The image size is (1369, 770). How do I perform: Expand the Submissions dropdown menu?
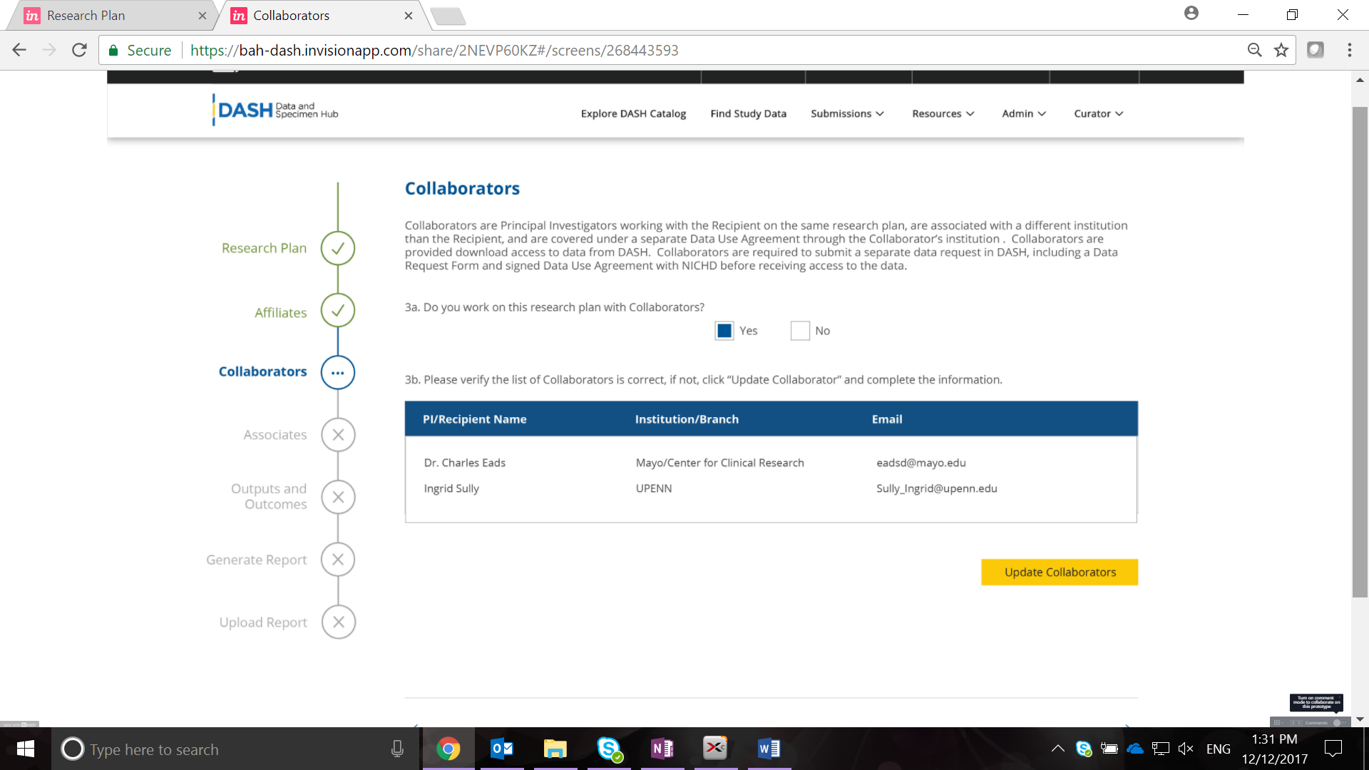pyautogui.click(x=847, y=113)
